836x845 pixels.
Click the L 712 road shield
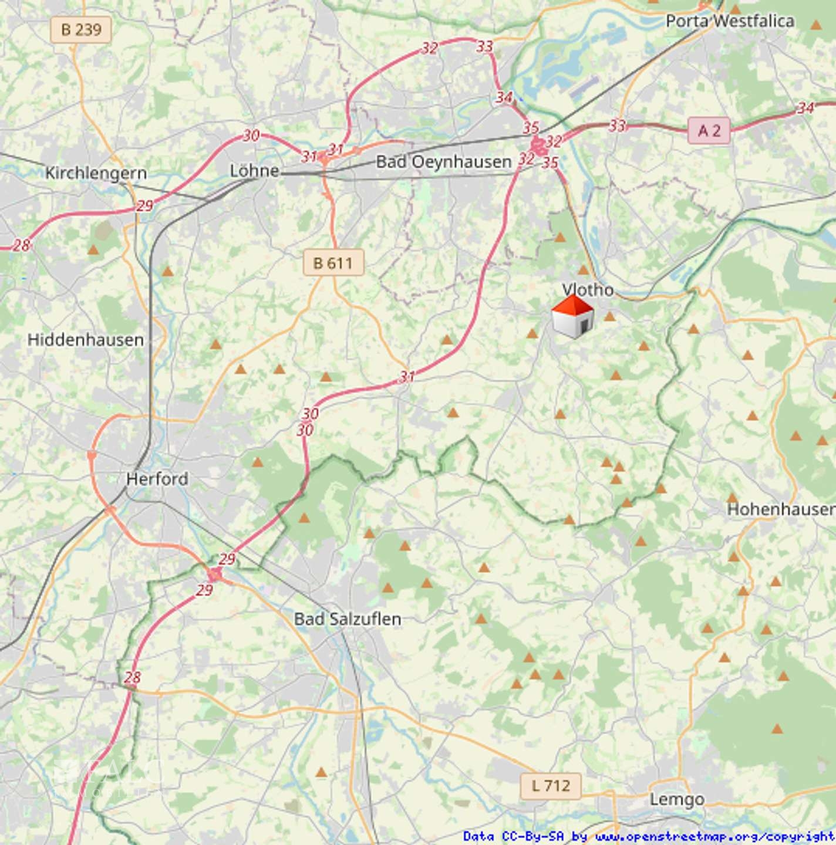tap(551, 785)
